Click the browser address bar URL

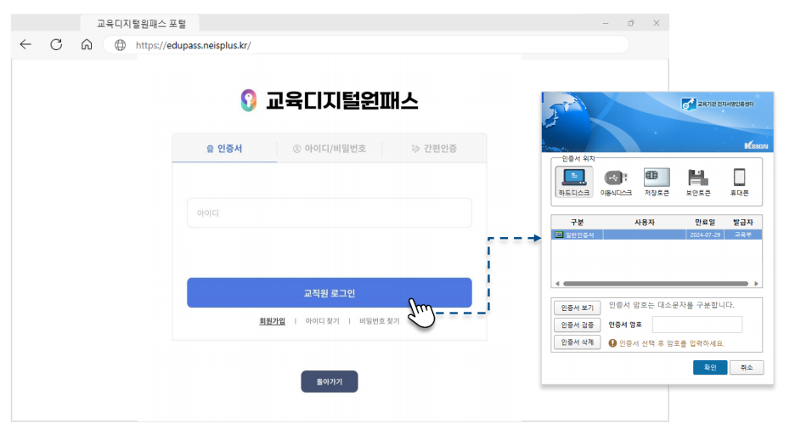coord(193,45)
